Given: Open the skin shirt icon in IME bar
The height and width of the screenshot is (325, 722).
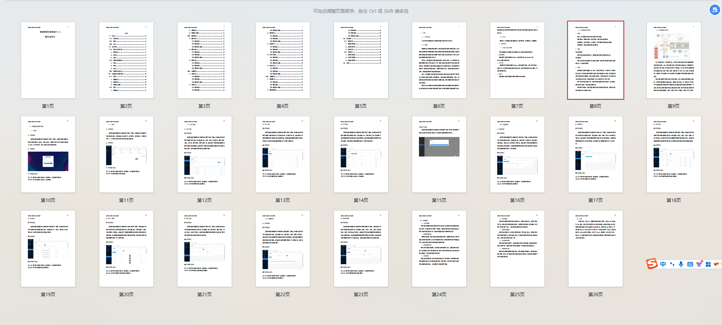Looking at the screenshot, I should [x=699, y=264].
